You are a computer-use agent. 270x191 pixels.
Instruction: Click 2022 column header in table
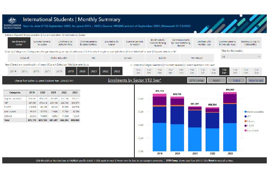click(x=64, y=92)
